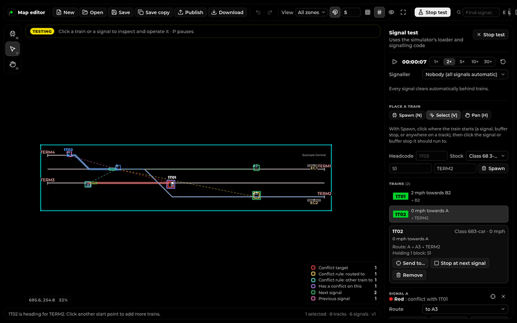The height and width of the screenshot is (323, 517).
Task: Click Save copy in the toolbar
Action: [x=154, y=12]
